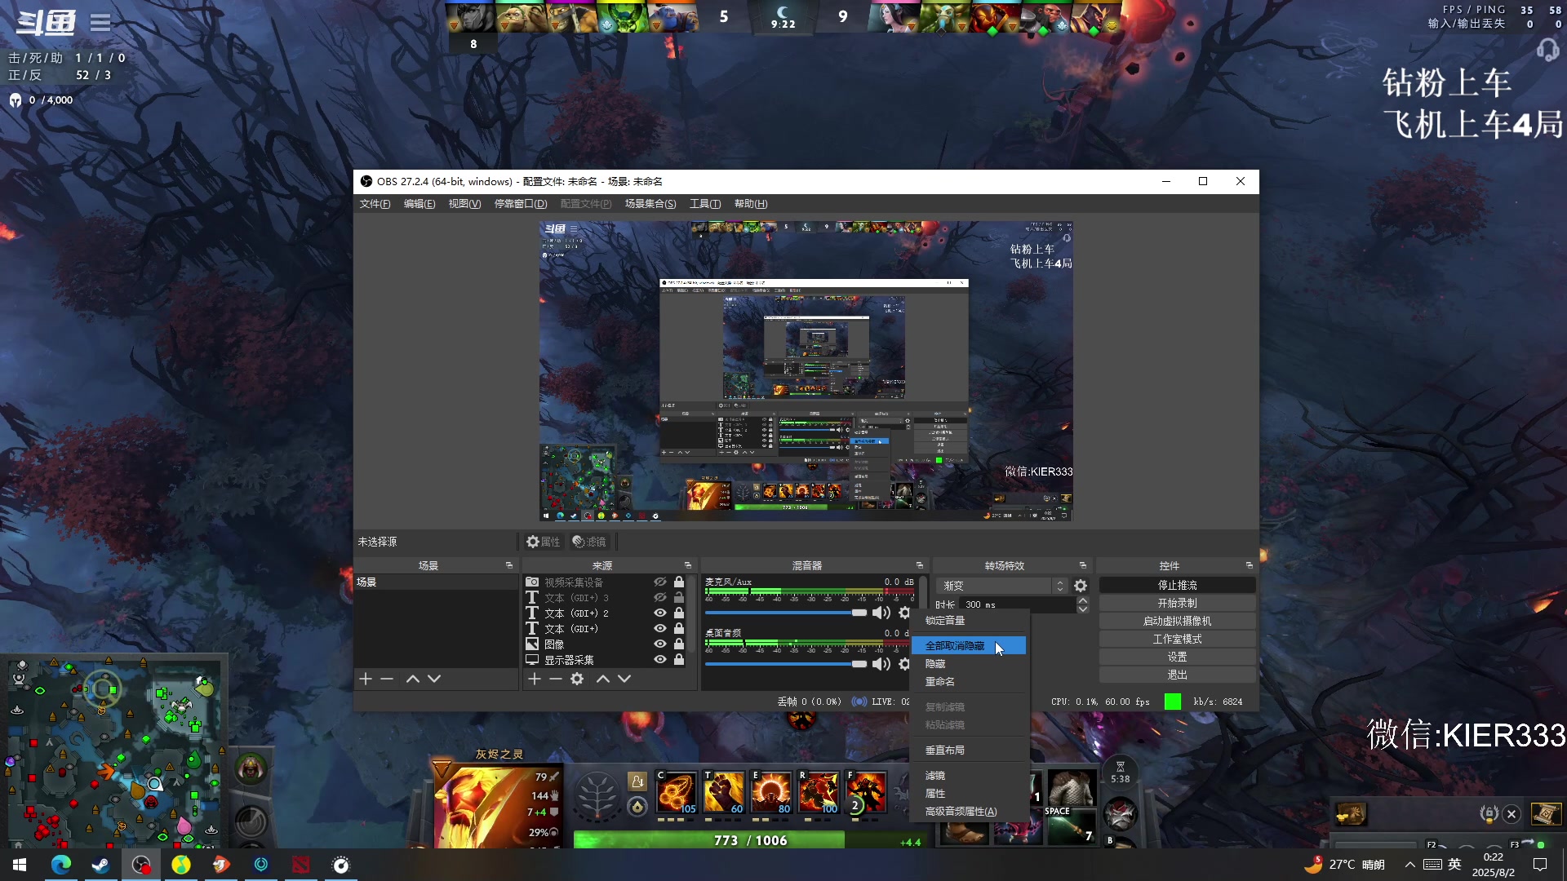This screenshot has height=881, width=1567.
Task: Click 启动虚拟摄像机 button
Action: (1177, 622)
